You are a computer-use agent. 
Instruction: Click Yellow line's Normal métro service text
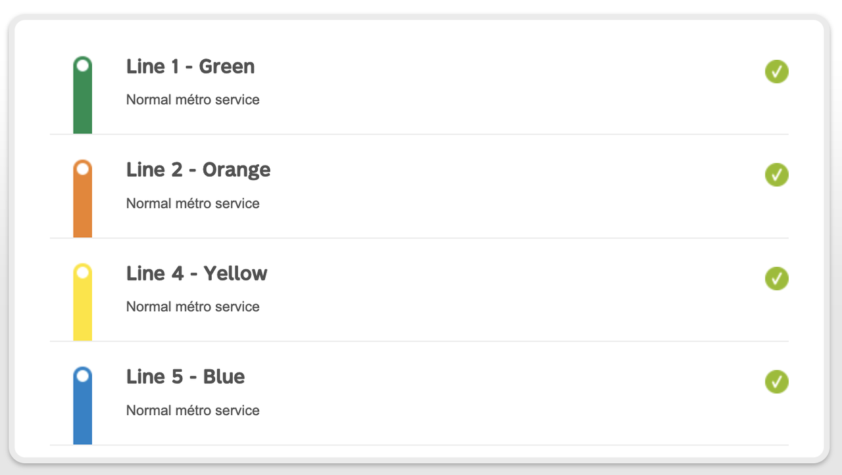click(193, 307)
